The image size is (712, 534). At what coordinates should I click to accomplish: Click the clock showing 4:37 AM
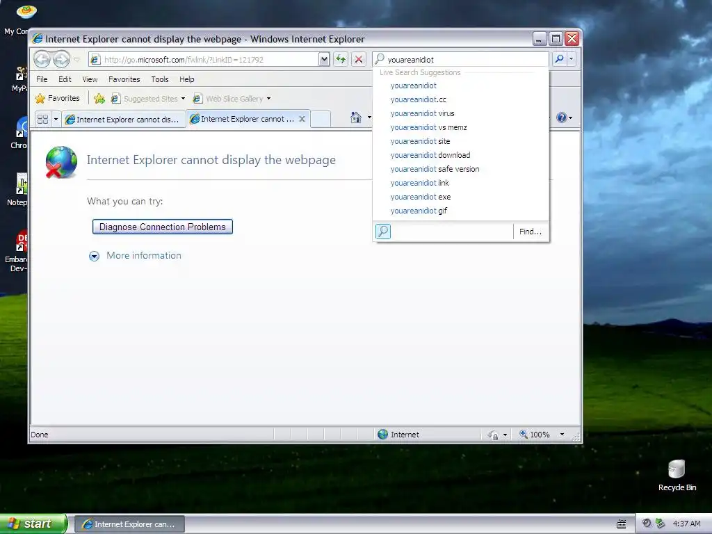(x=686, y=524)
